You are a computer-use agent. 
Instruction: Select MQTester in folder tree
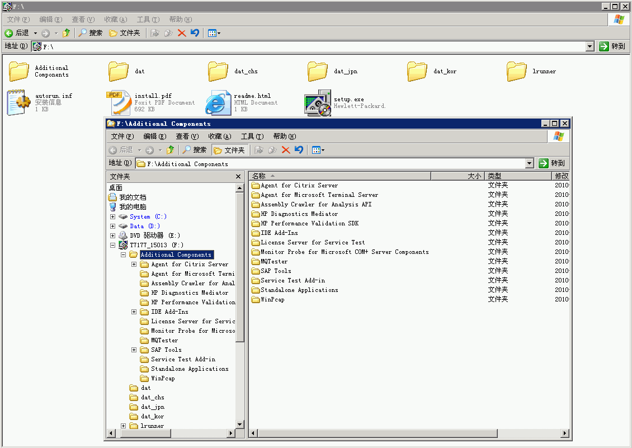click(x=159, y=341)
